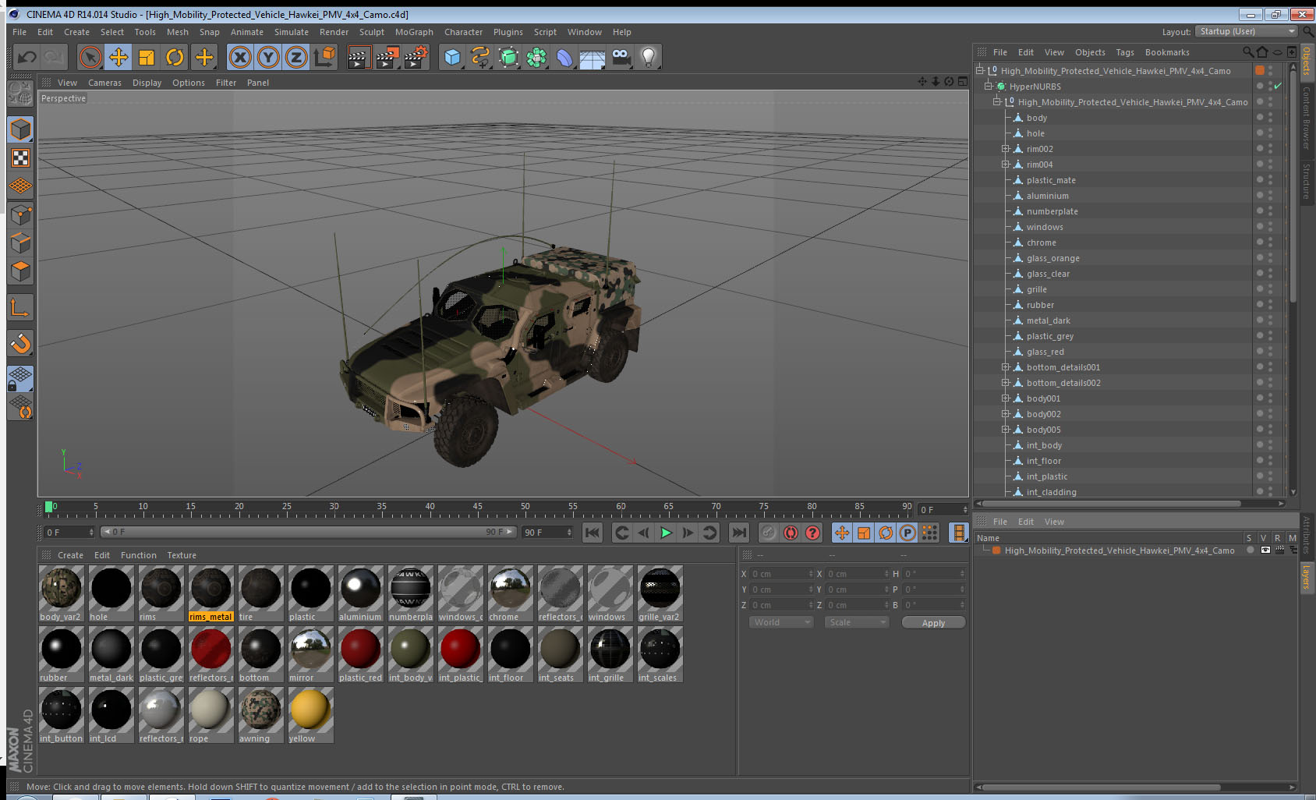Open the Objects menu in object manager
The width and height of the screenshot is (1316, 800).
click(1090, 52)
